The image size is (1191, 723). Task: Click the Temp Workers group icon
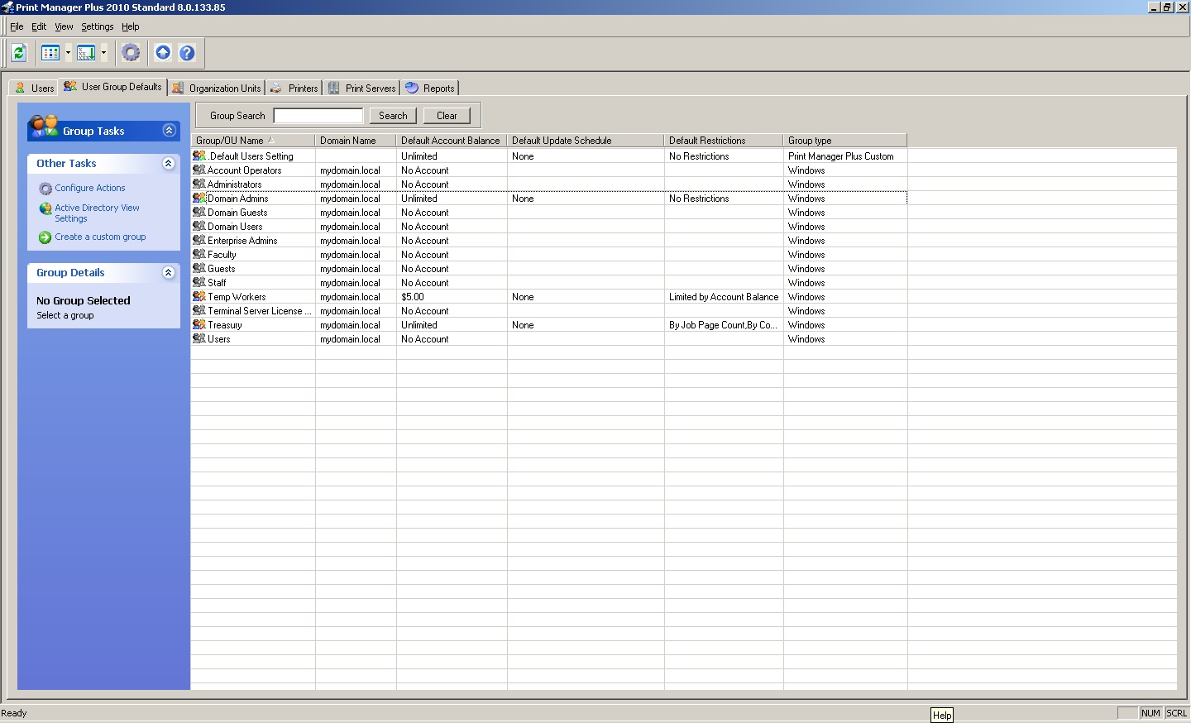click(x=199, y=296)
